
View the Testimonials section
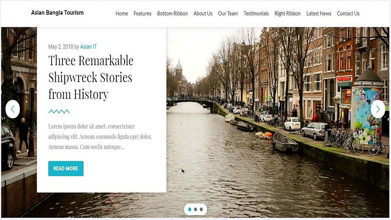256,14
